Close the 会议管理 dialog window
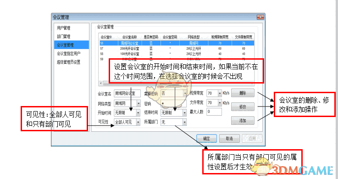The image size is (338, 179). coord(260,17)
